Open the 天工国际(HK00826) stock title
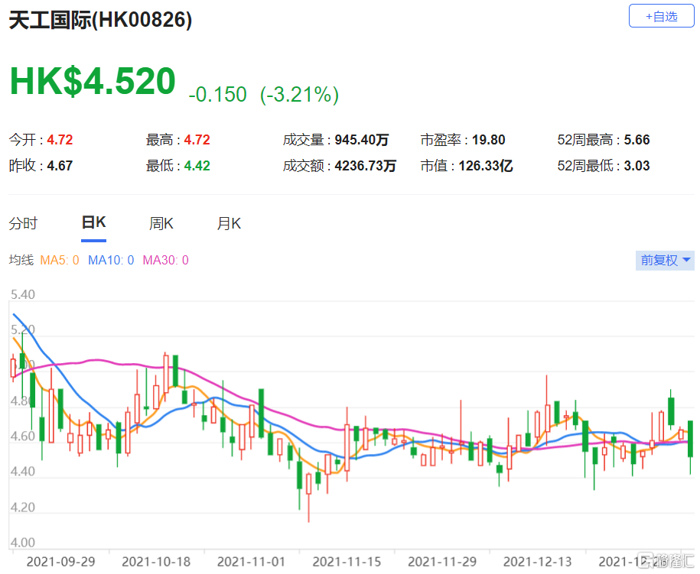This screenshot has height=574, width=700. (100, 21)
